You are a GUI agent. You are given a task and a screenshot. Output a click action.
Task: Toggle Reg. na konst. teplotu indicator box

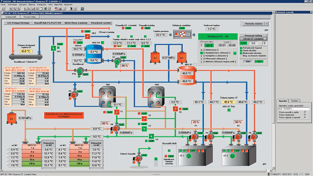pyautogui.click(x=241, y=56)
